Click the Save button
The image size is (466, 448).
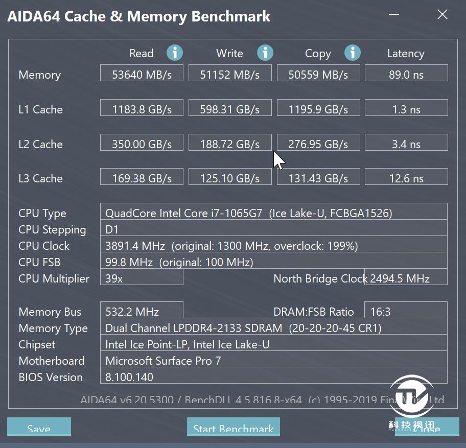coord(39,428)
